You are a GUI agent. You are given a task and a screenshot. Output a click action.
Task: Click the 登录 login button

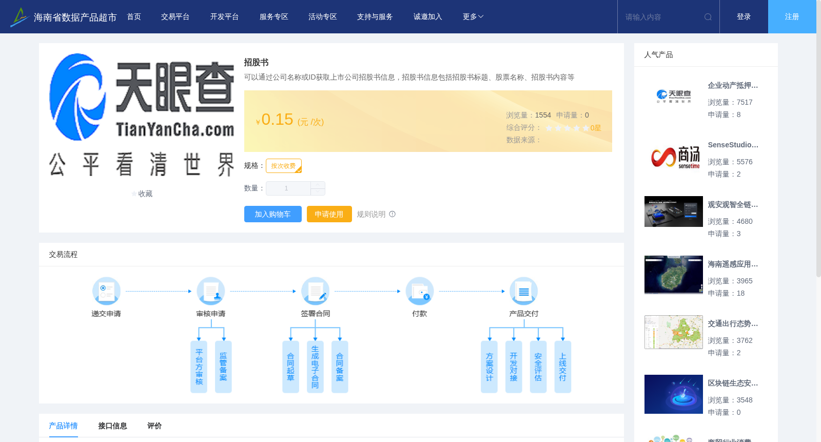tap(744, 17)
